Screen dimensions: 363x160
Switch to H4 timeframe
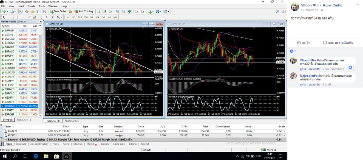pos(97,17)
